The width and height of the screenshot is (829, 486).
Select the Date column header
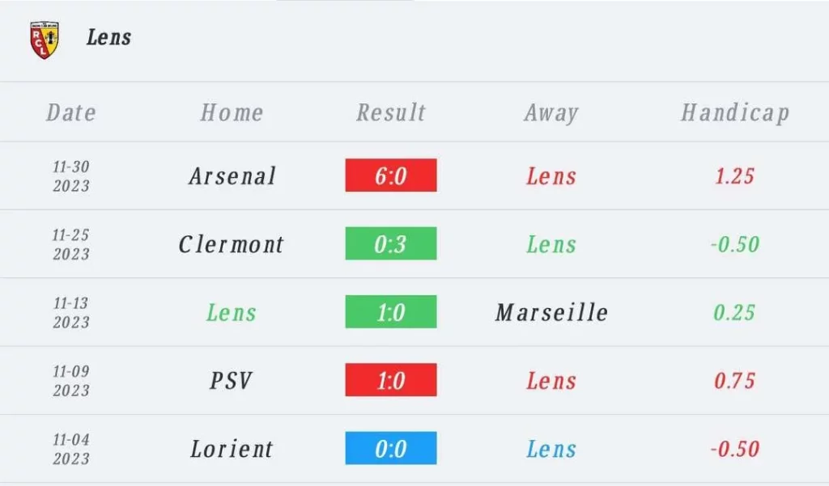[x=71, y=112]
